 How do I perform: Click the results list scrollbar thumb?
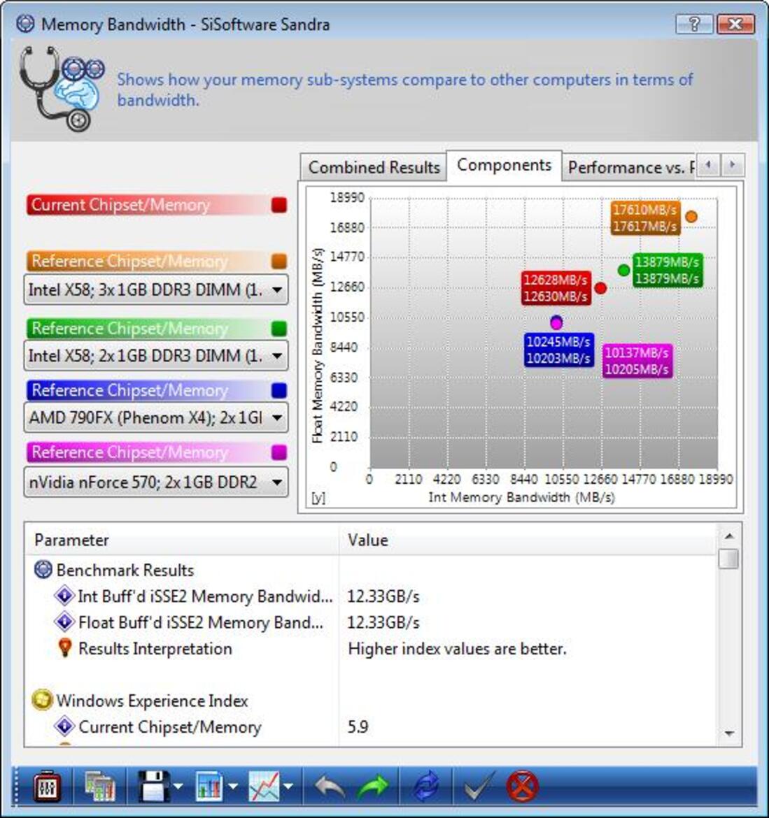[729, 559]
